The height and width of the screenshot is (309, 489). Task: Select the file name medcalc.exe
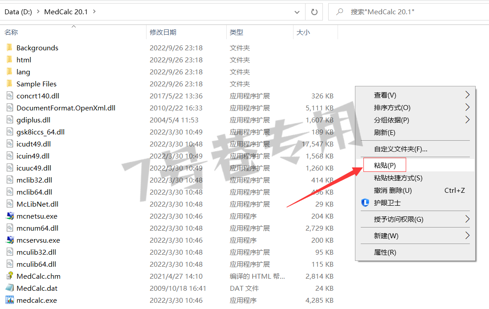click(x=37, y=300)
